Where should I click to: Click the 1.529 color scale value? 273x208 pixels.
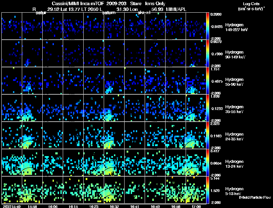(x=215, y=191)
